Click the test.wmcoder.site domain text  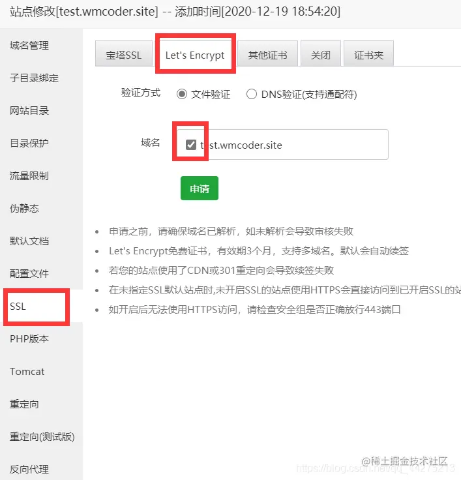[x=241, y=145]
